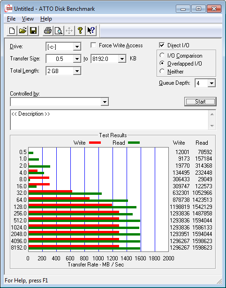Viewport: 226px width, 288px height.
Task: Click the red Write legend swatch
Action: pos(95,142)
